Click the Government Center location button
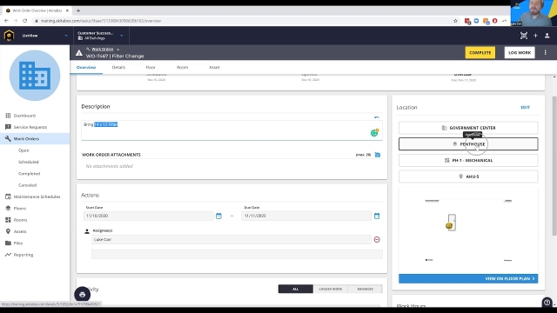Viewport: 557px width, 313px height. [x=468, y=128]
